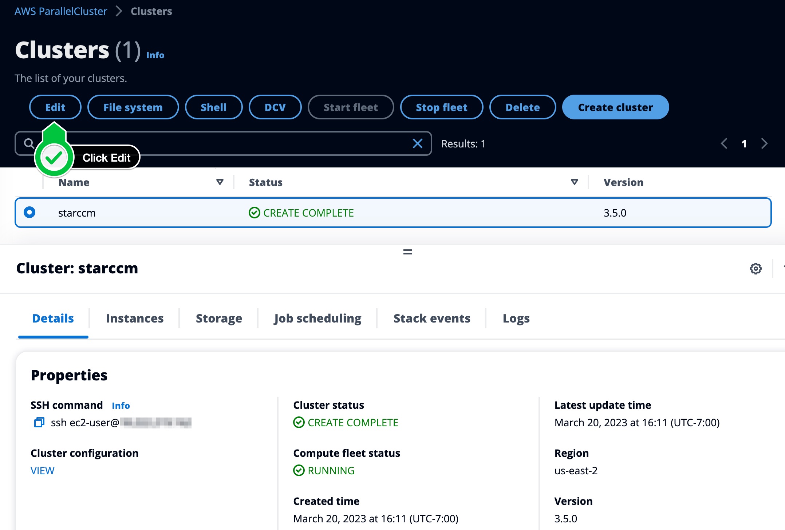Click page number 1 in pagination

coord(744,144)
